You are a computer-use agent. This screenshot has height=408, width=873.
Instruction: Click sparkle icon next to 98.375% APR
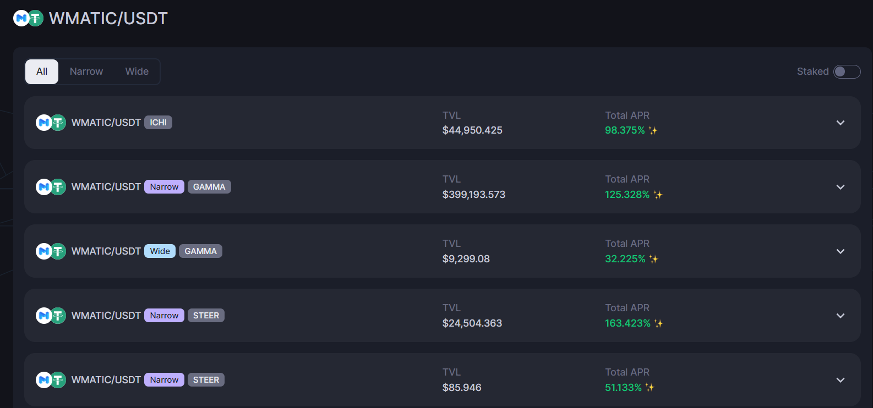coord(653,130)
